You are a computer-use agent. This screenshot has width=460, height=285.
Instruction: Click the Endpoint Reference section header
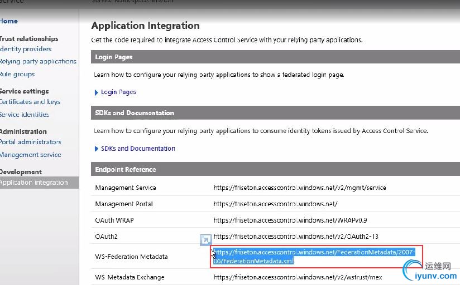(126, 169)
